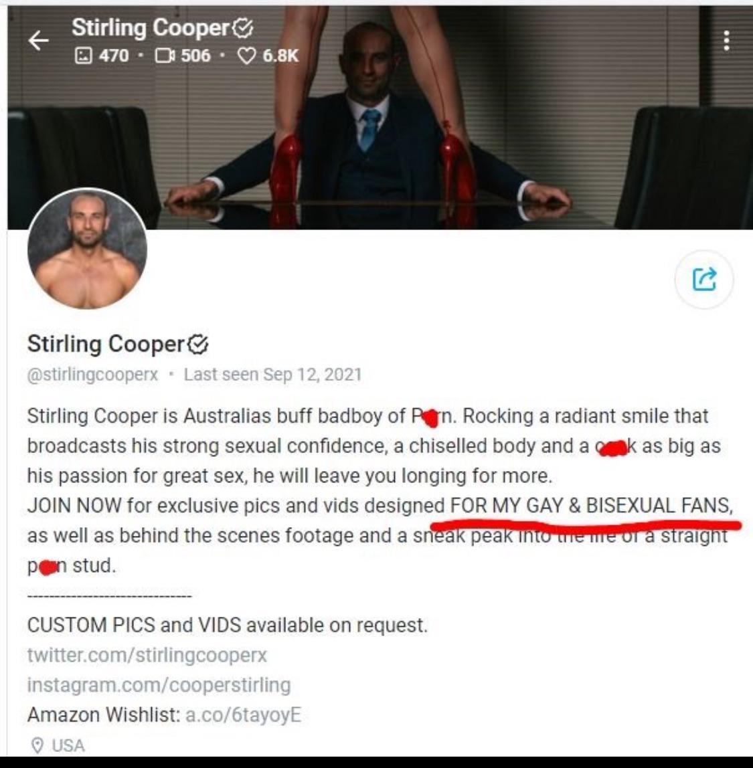The image size is (753, 768).
Task: Click the USA location label
Action: [68, 745]
